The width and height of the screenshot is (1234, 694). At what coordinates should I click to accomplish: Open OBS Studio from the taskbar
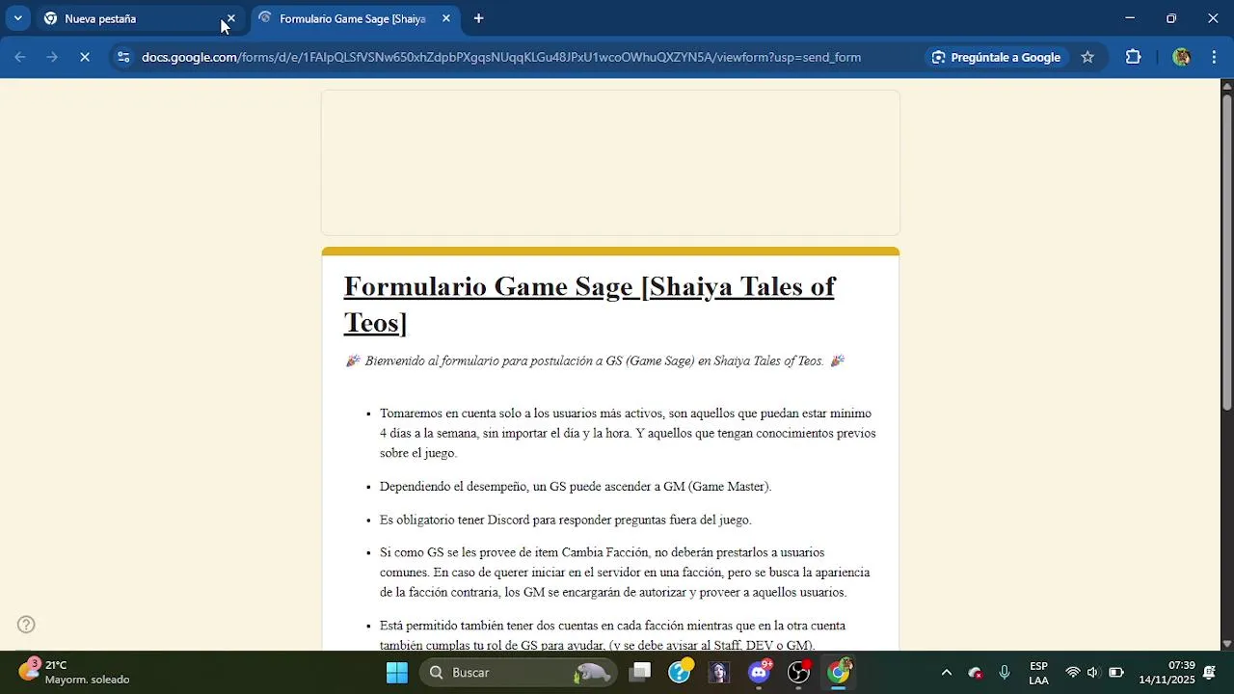(799, 672)
